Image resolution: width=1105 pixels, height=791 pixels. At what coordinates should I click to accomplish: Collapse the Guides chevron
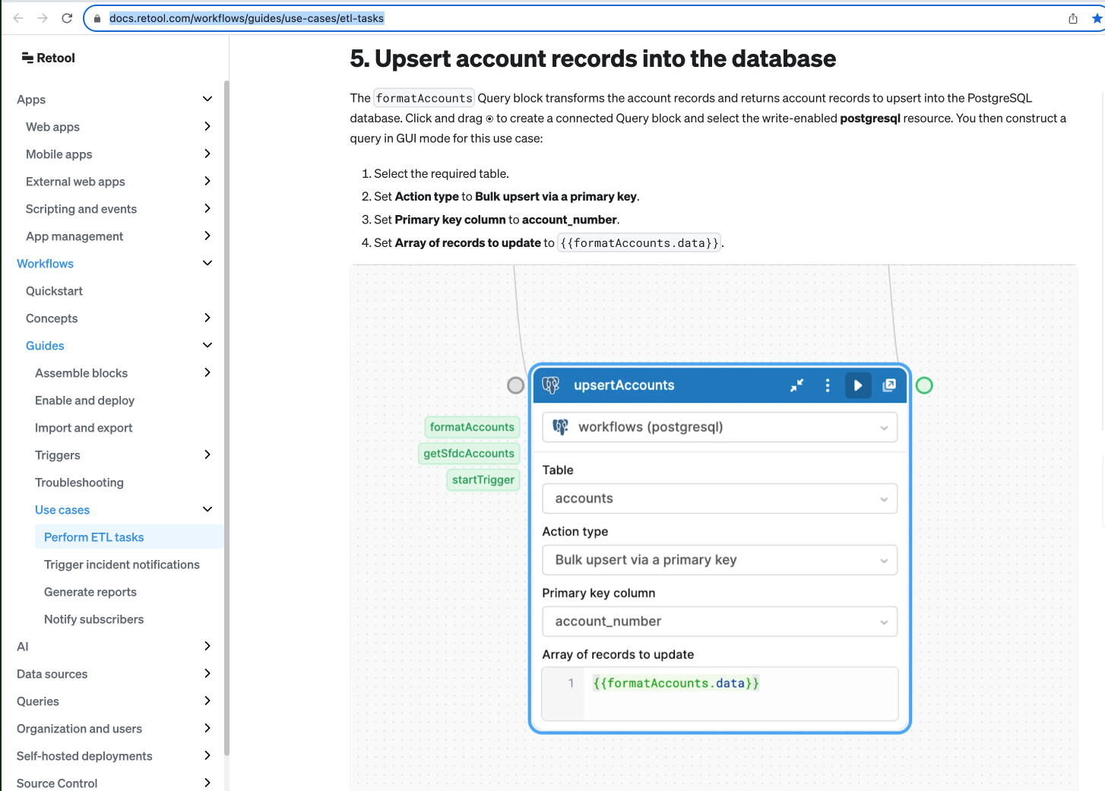click(207, 345)
